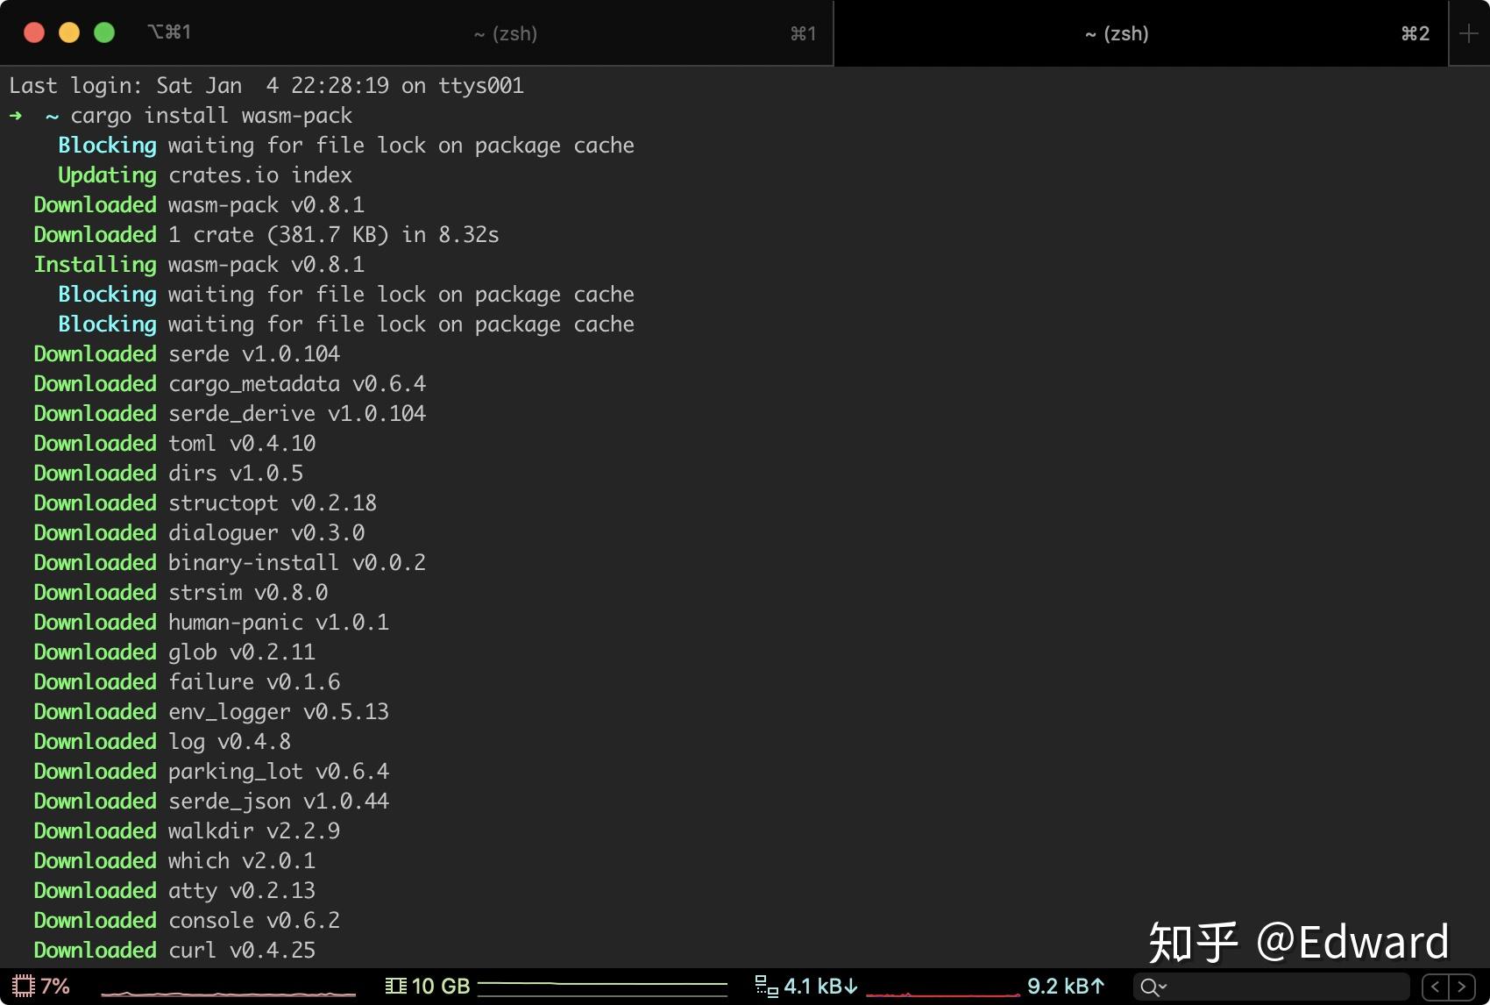
Task: Select the first ~ (zsh) tab
Action: 506,33
